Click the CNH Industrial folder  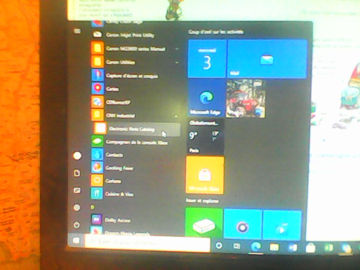(x=135, y=115)
